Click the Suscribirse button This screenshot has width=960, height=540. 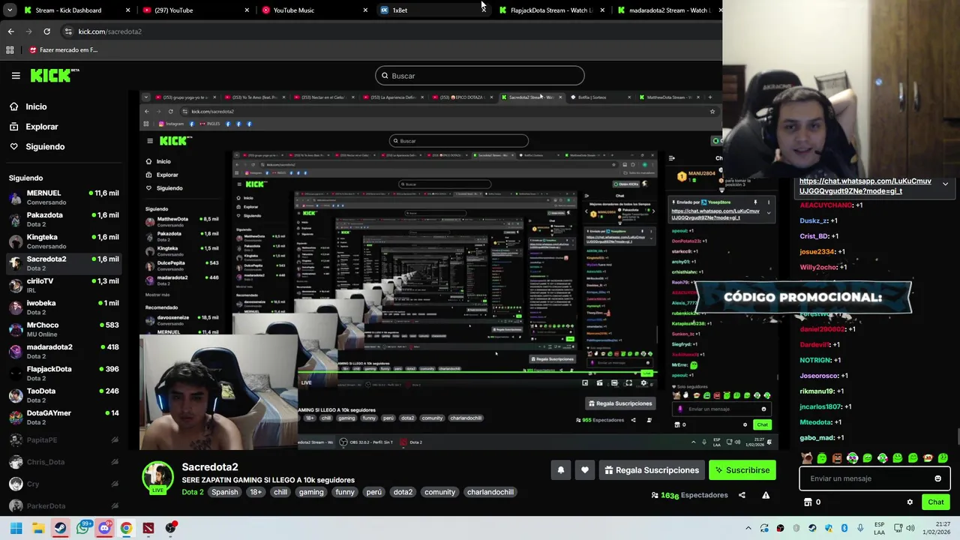[742, 470]
